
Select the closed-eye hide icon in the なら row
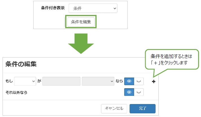click(139, 81)
